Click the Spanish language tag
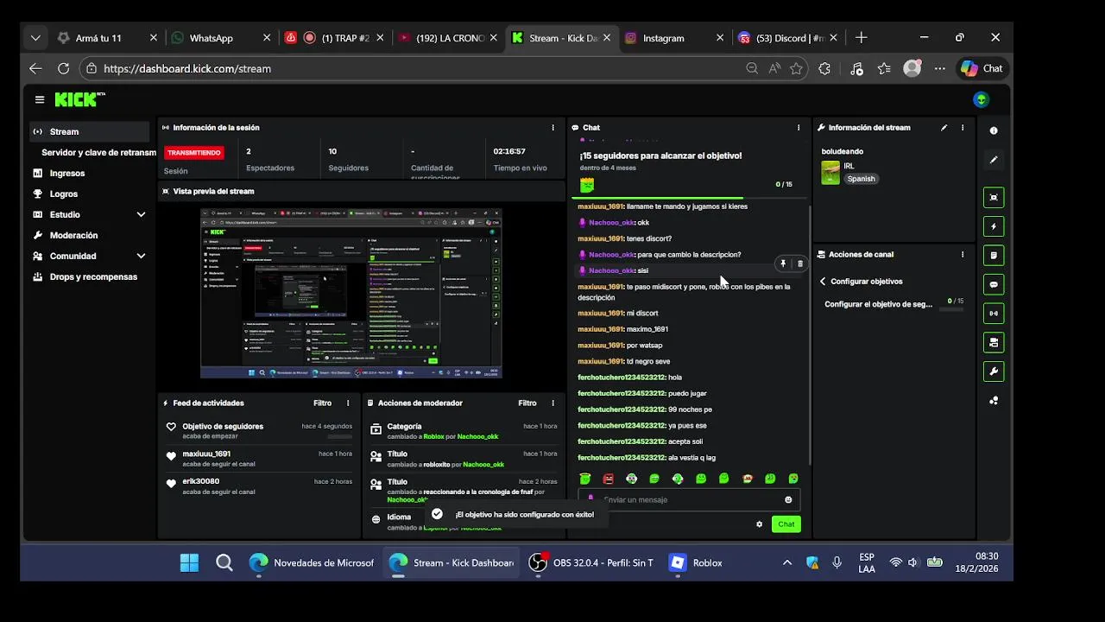This screenshot has height=622, width=1105. (861, 179)
